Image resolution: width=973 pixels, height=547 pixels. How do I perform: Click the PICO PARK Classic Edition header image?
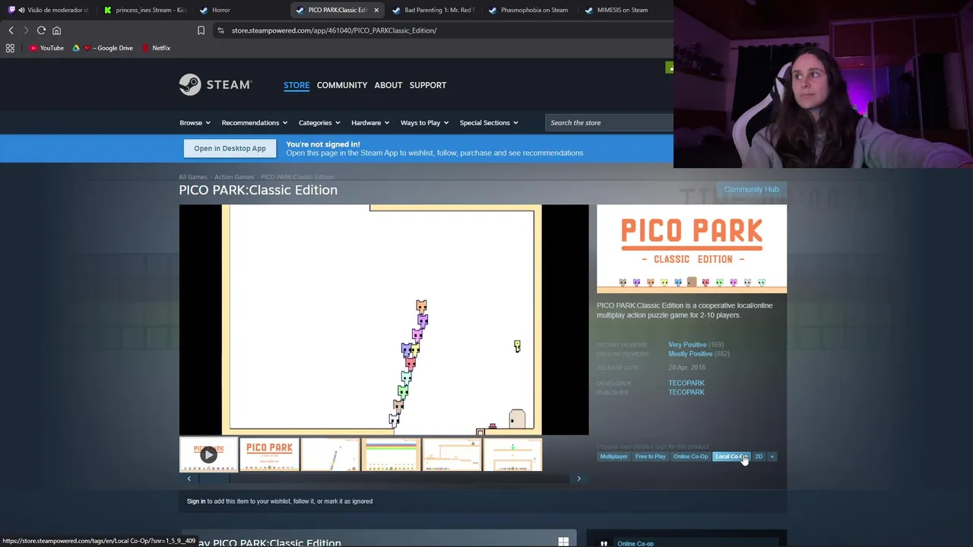click(692, 248)
